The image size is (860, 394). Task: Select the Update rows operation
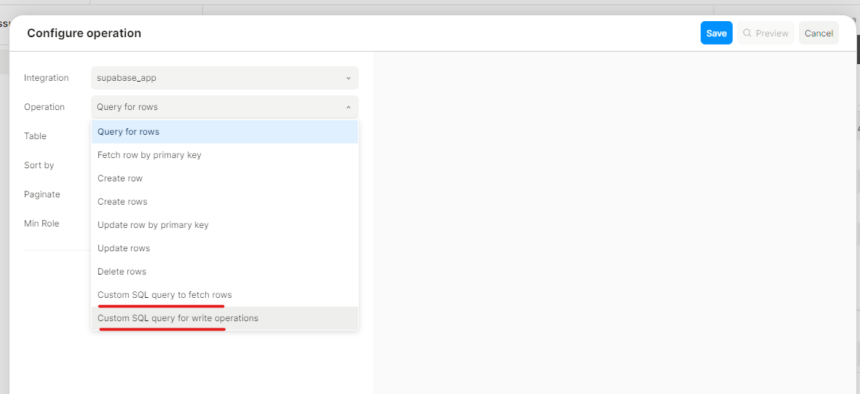(124, 248)
